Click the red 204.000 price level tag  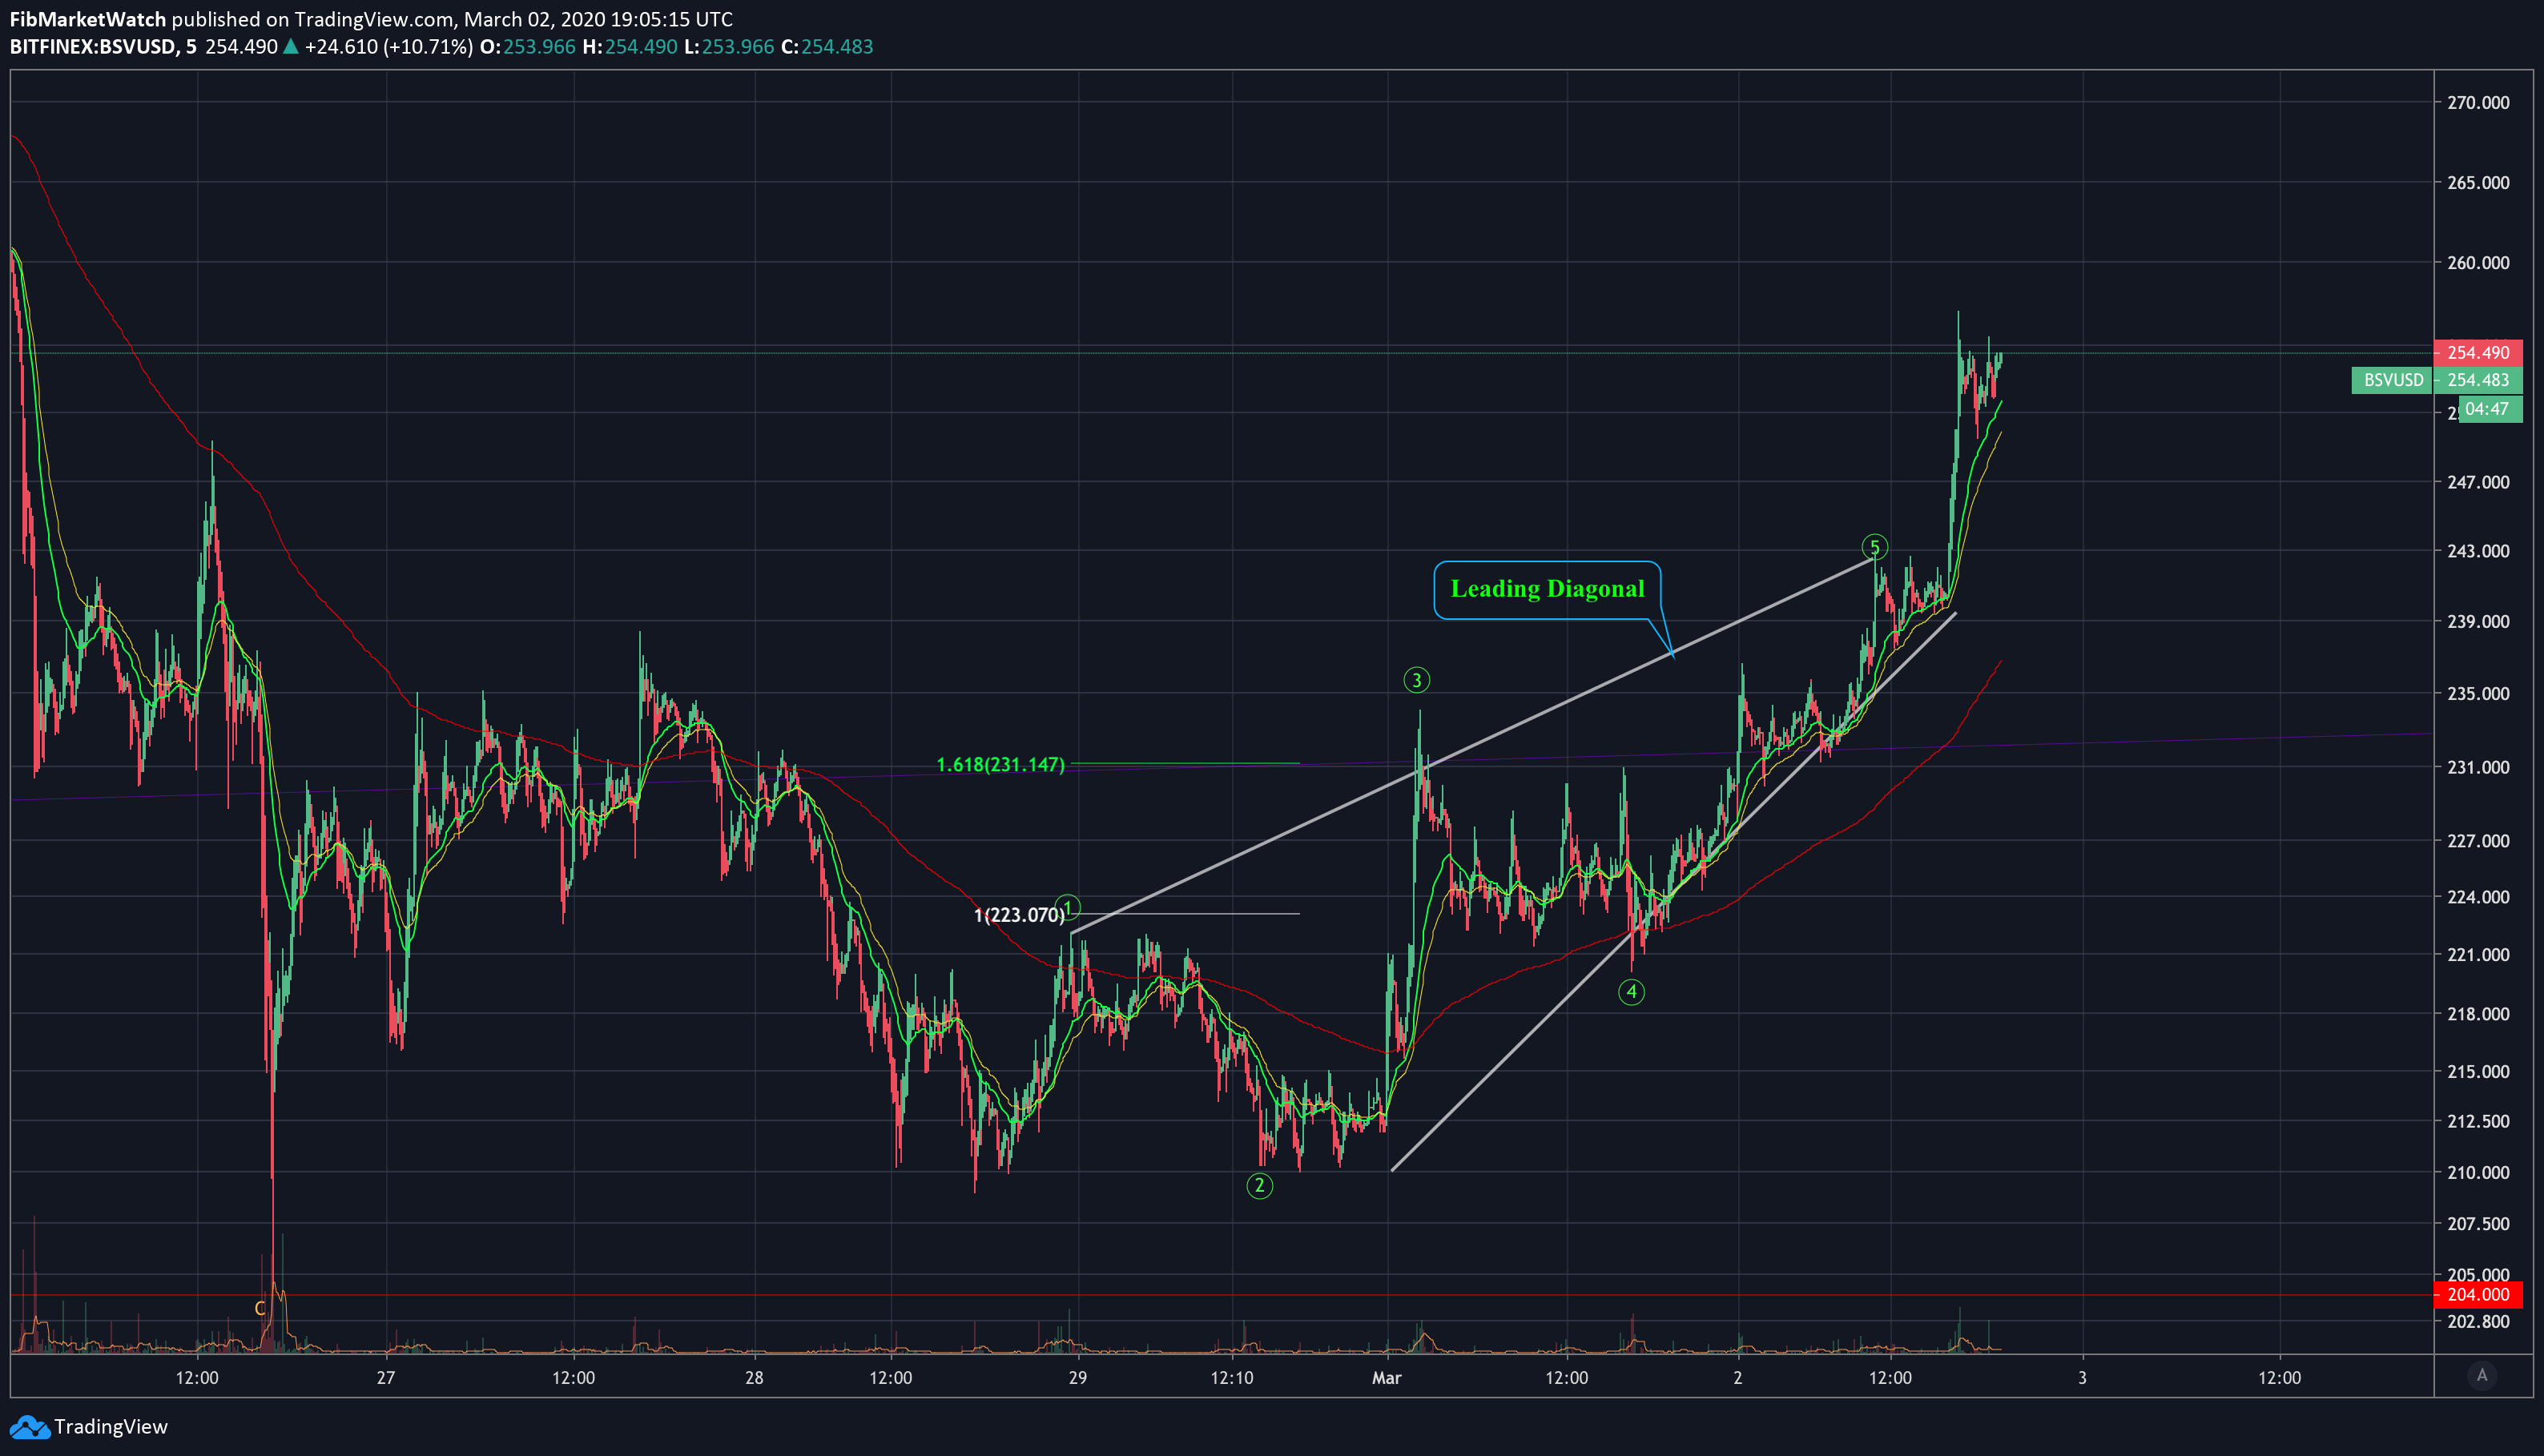tap(2478, 1295)
